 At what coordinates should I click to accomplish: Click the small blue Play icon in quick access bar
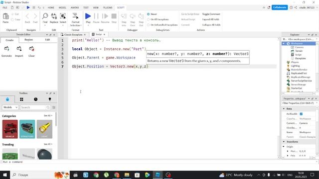click(28, 7)
